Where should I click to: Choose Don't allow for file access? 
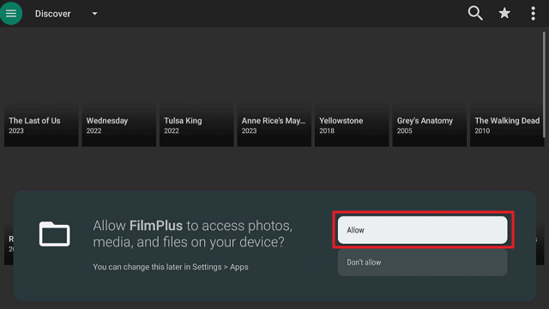pos(422,263)
